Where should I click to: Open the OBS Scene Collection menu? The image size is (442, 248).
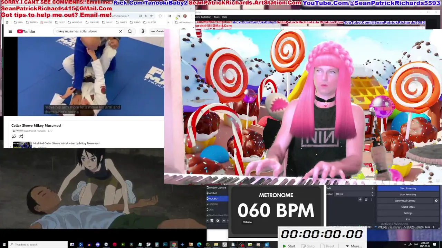[x=203, y=17]
